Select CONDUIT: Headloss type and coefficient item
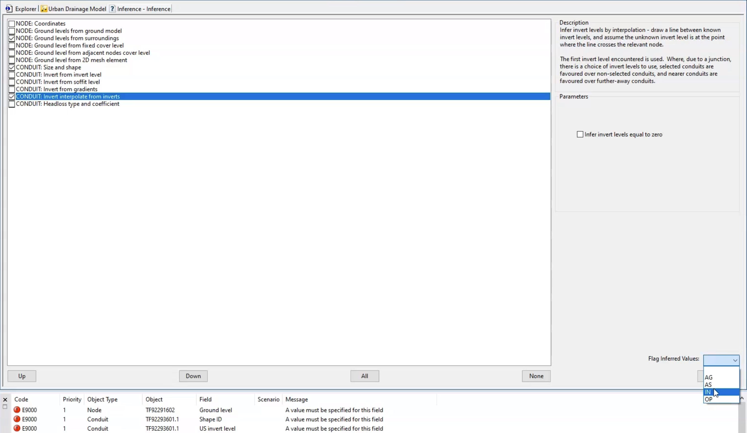 click(68, 104)
